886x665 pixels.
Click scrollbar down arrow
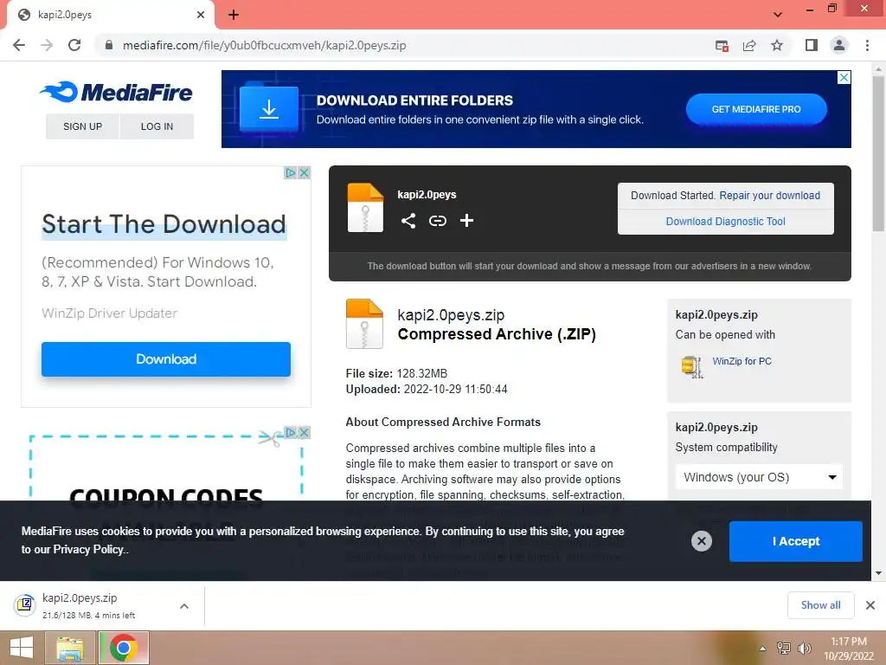pyautogui.click(x=878, y=573)
